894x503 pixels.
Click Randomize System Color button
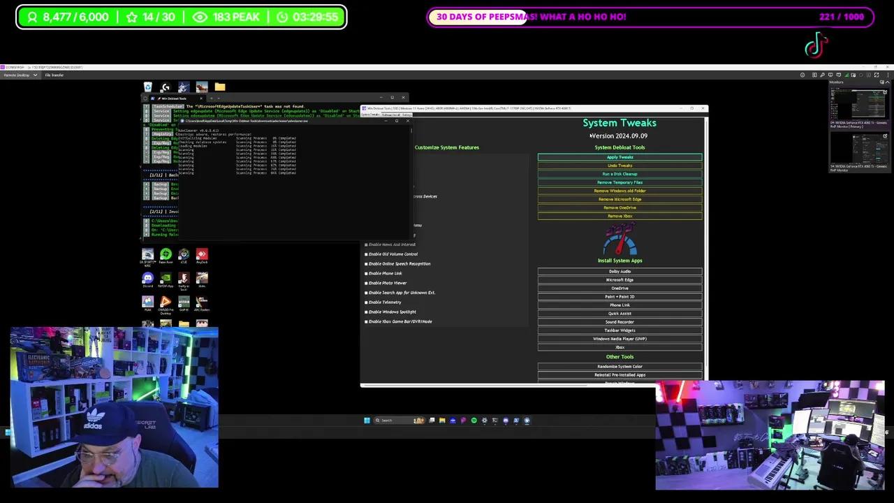620,367
